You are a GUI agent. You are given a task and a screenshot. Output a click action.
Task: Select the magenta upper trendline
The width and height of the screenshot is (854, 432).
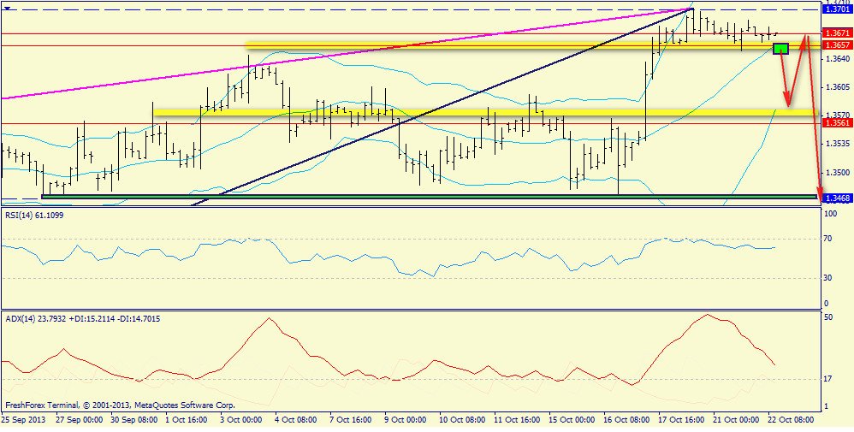point(347,53)
